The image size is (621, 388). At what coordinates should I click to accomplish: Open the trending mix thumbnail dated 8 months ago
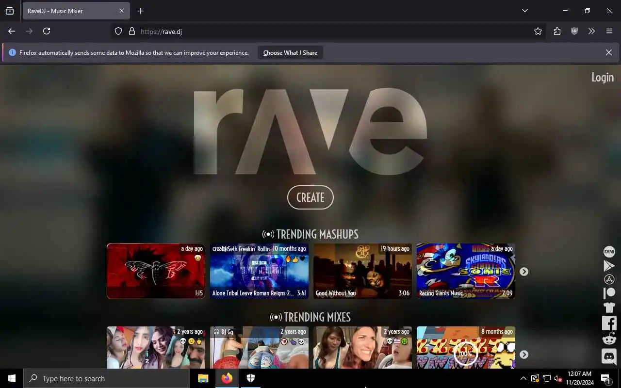coord(466,348)
